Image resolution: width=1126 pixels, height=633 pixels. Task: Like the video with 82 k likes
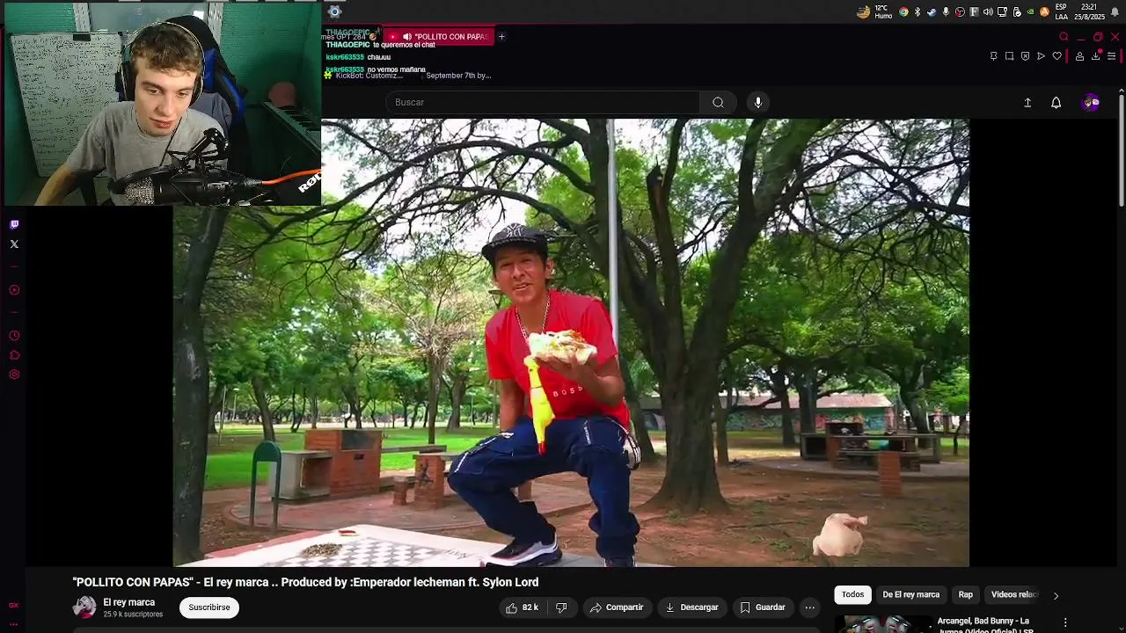(522, 608)
